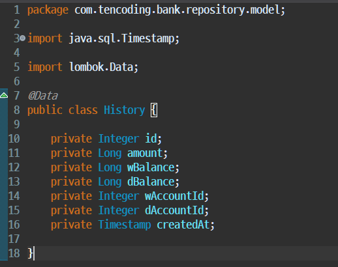Place cursor on the package keyword
This screenshot has width=338, height=267.
[48, 10]
